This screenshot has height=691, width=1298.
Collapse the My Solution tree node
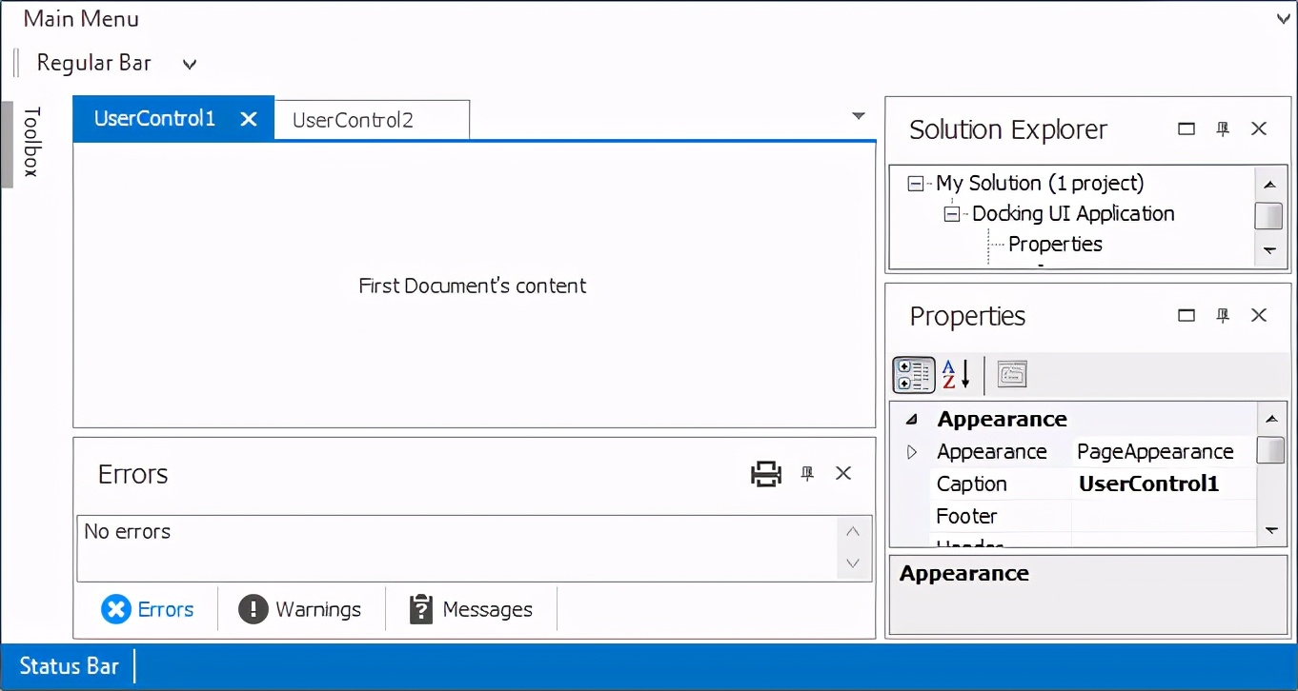(914, 183)
